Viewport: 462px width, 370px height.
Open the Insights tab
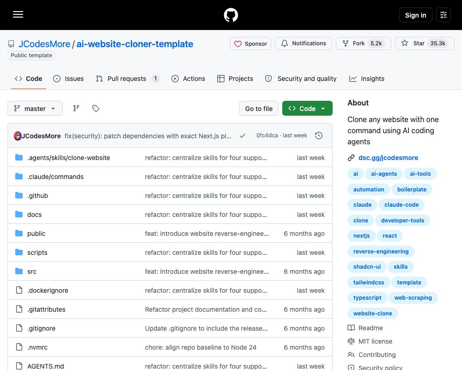click(367, 79)
